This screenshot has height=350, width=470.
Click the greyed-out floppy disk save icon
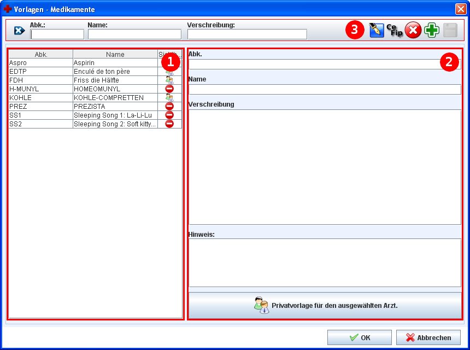point(450,30)
